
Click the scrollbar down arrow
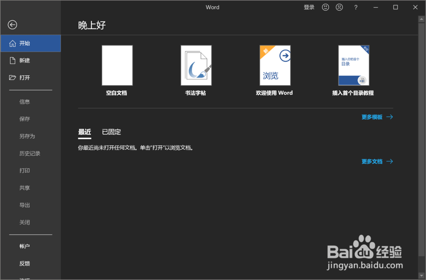(x=421, y=276)
